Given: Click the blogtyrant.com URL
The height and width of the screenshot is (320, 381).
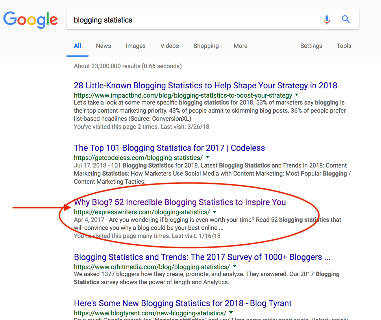Looking at the screenshot, I should 150,313.
